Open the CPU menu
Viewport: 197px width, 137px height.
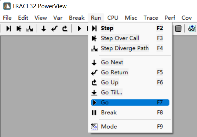point(113,18)
